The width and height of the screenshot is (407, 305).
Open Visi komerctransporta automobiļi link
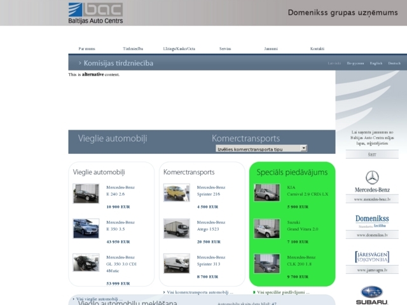[x=200, y=292]
